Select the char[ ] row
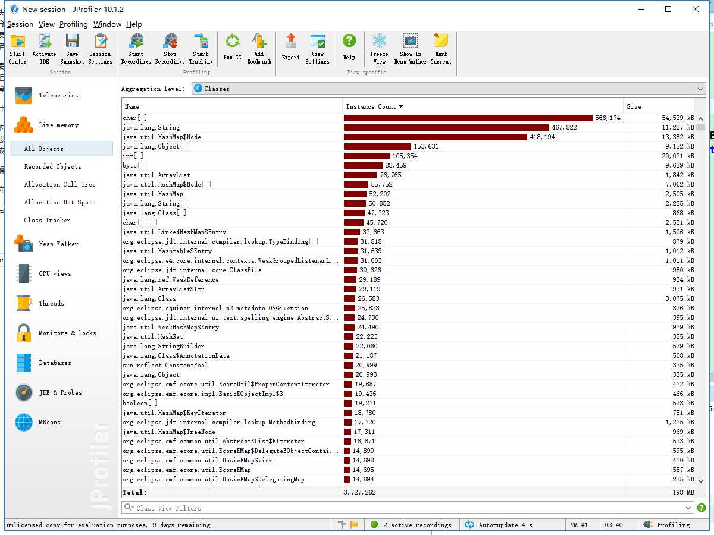714x535 pixels. point(409,118)
